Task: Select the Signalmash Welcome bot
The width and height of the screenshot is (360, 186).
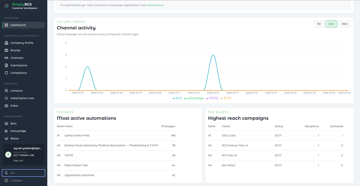Action: pyautogui.click(x=116, y=175)
